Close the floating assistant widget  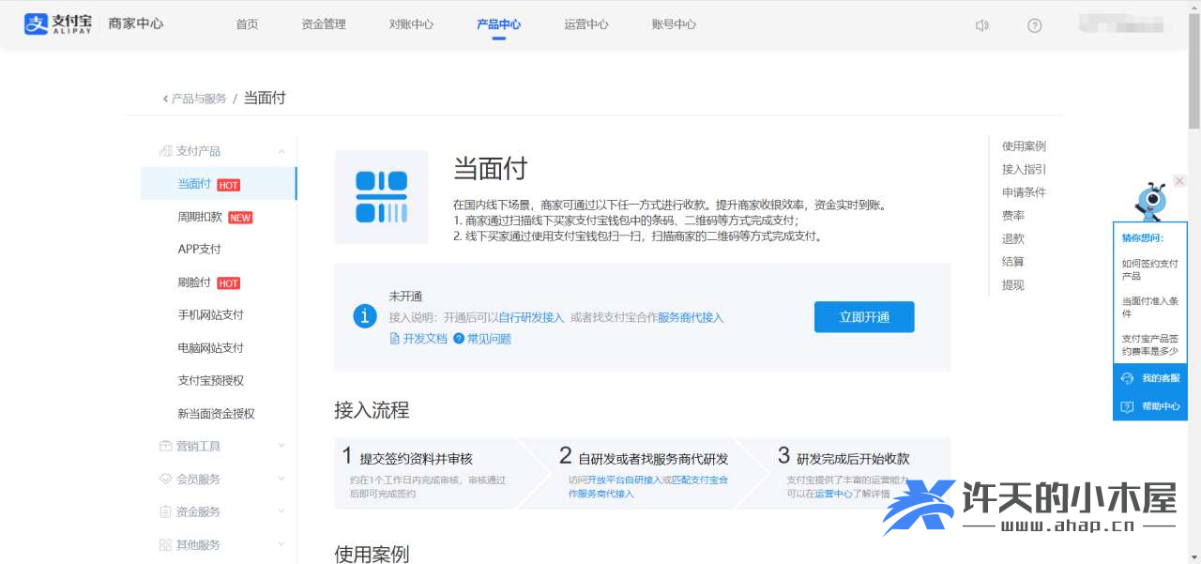pyautogui.click(x=1179, y=181)
